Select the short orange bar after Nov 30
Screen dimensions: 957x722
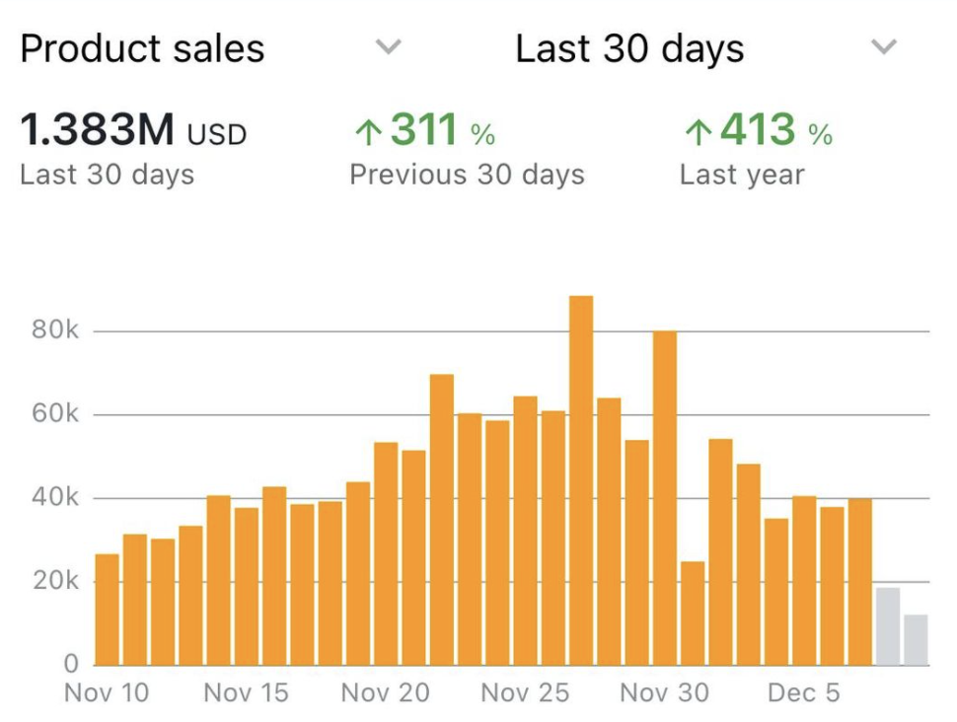(x=694, y=614)
